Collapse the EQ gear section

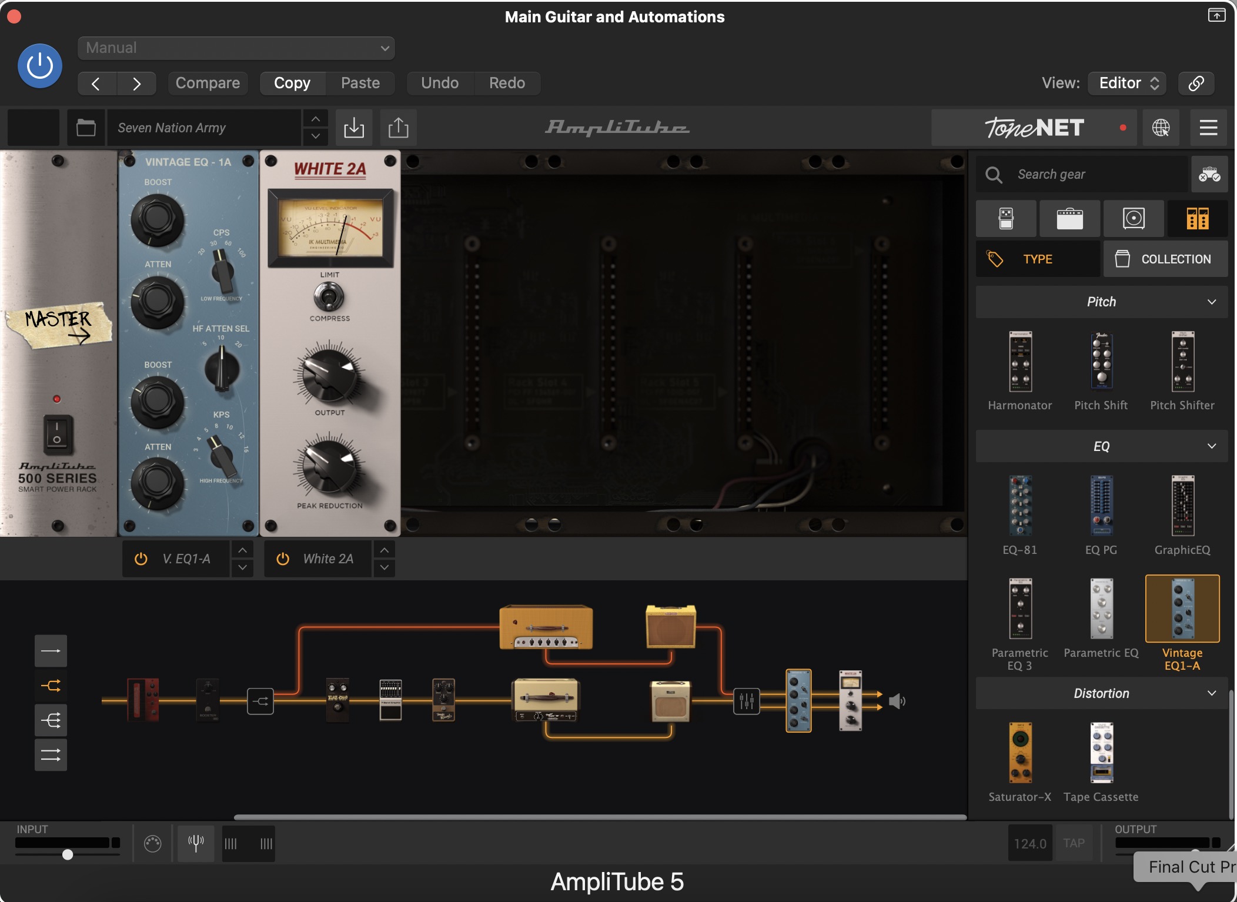click(x=1102, y=446)
